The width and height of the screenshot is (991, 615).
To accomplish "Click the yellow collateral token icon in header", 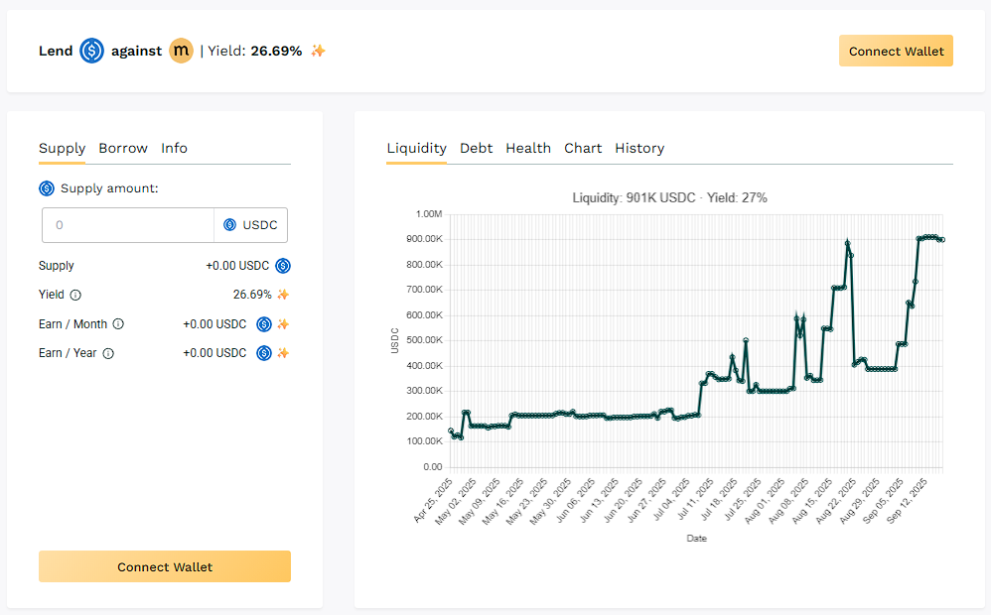I will 181,51.
